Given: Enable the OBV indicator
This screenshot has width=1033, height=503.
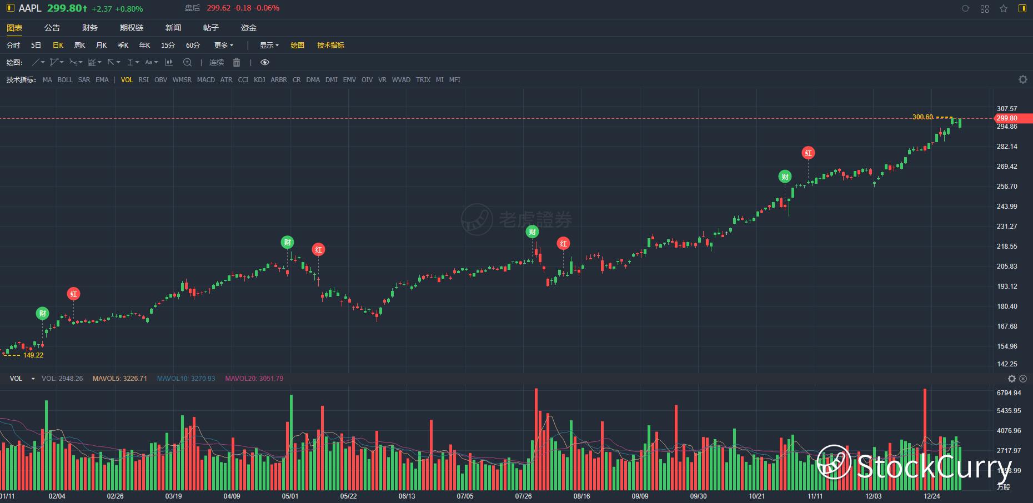Looking at the screenshot, I should (x=161, y=80).
